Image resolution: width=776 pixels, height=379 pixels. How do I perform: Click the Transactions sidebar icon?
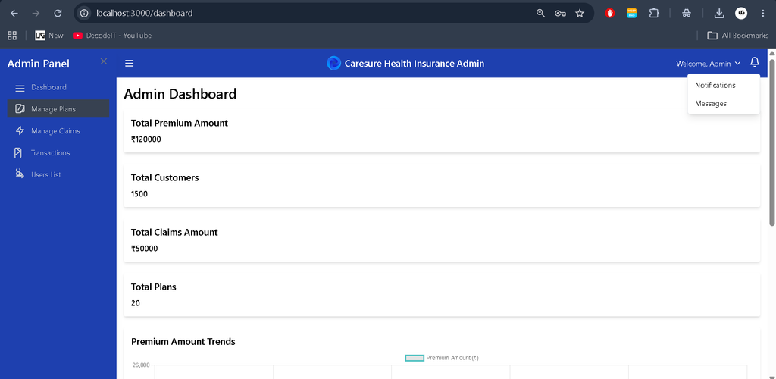click(18, 153)
